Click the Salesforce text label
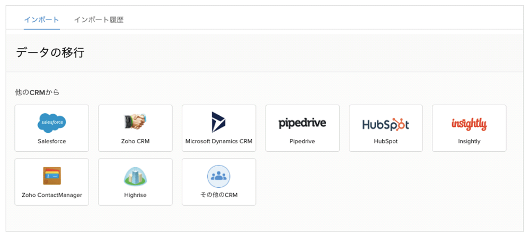 [x=52, y=141]
